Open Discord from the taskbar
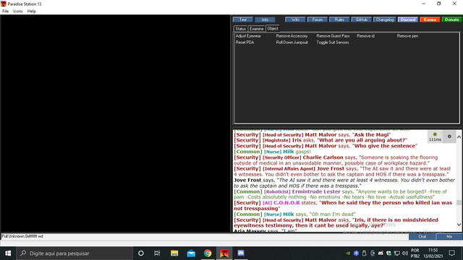463x260 pixels. (241, 253)
